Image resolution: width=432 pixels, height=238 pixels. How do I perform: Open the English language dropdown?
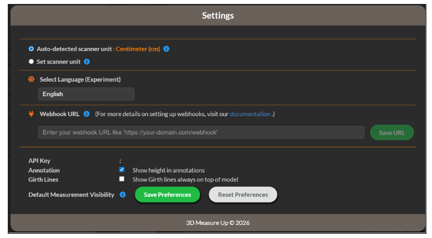coord(86,94)
